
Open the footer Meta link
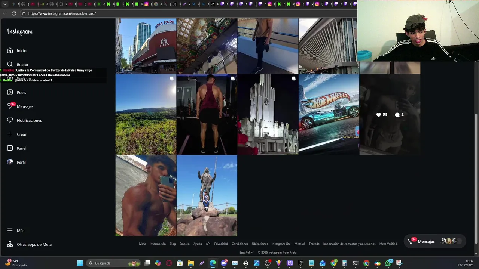pos(143,244)
